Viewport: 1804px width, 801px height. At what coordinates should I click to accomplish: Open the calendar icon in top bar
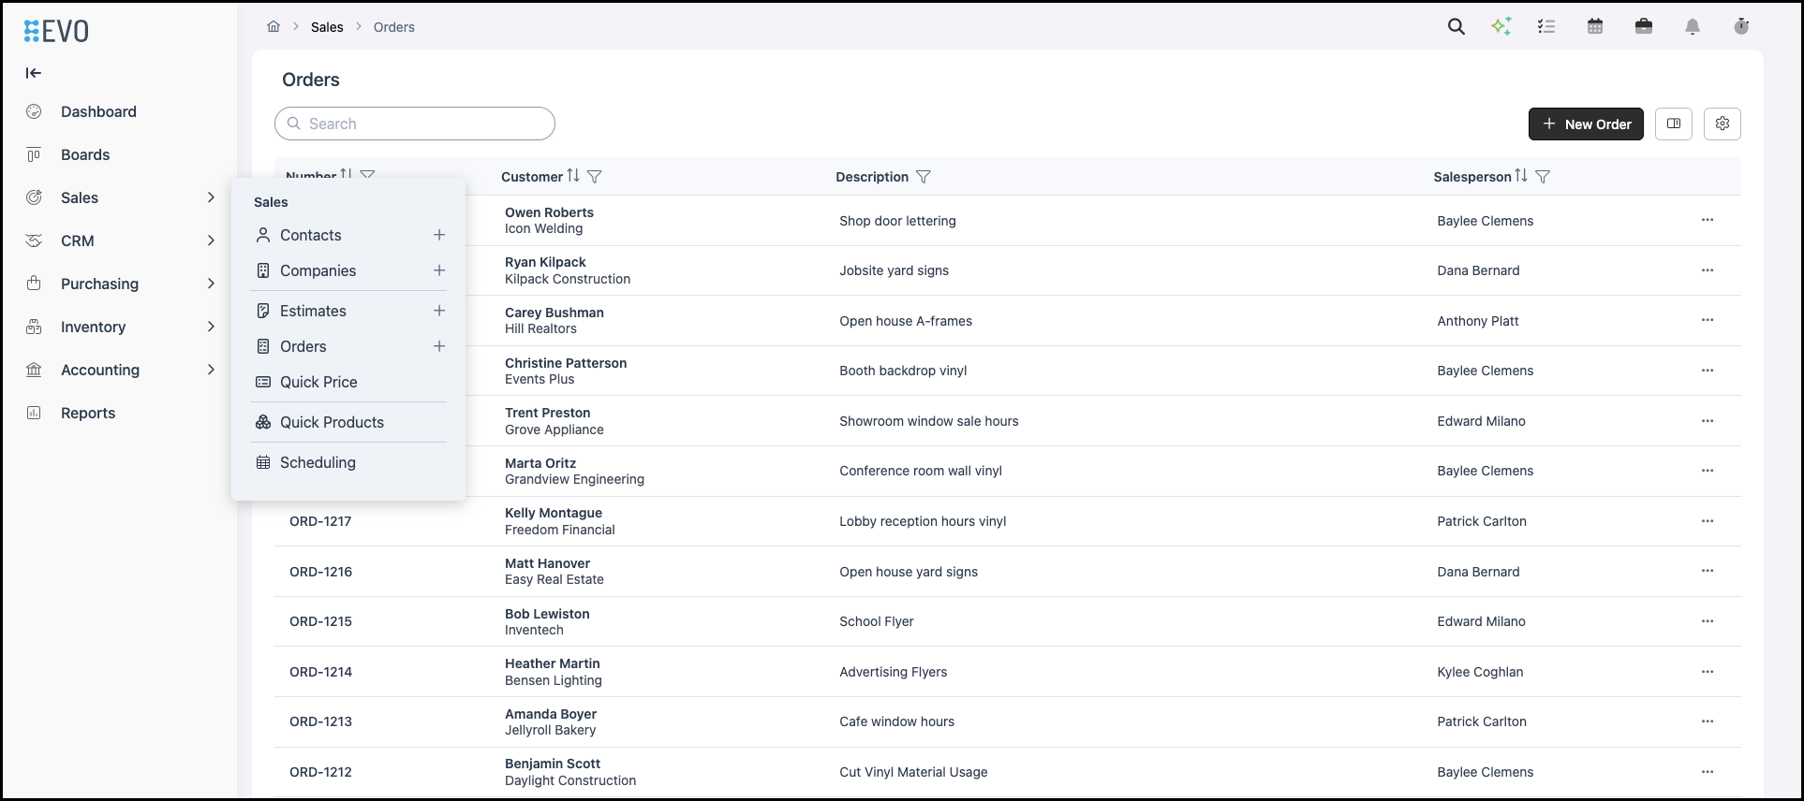pyautogui.click(x=1595, y=27)
